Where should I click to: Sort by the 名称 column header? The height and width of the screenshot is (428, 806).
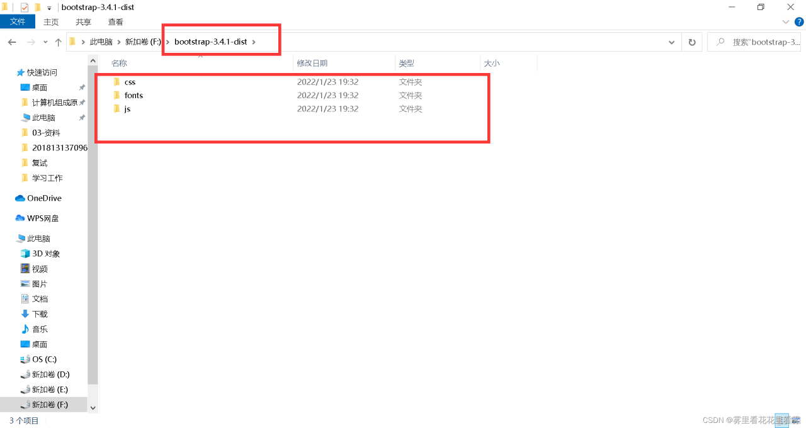point(119,63)
